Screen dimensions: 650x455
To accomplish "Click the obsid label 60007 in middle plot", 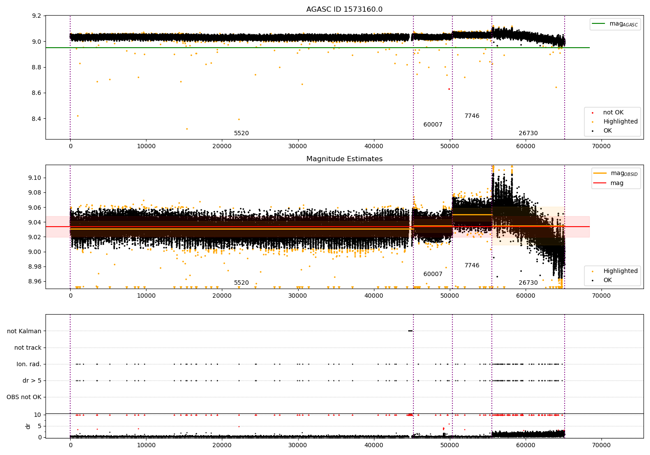I will click(433, 274).
